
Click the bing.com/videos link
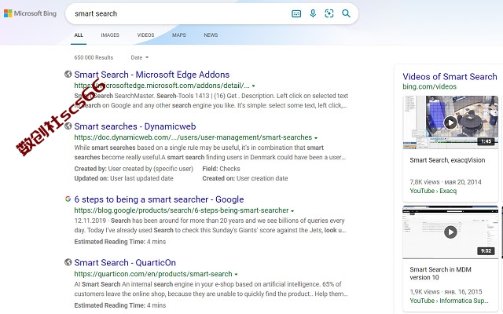click(x=430, y=86)
